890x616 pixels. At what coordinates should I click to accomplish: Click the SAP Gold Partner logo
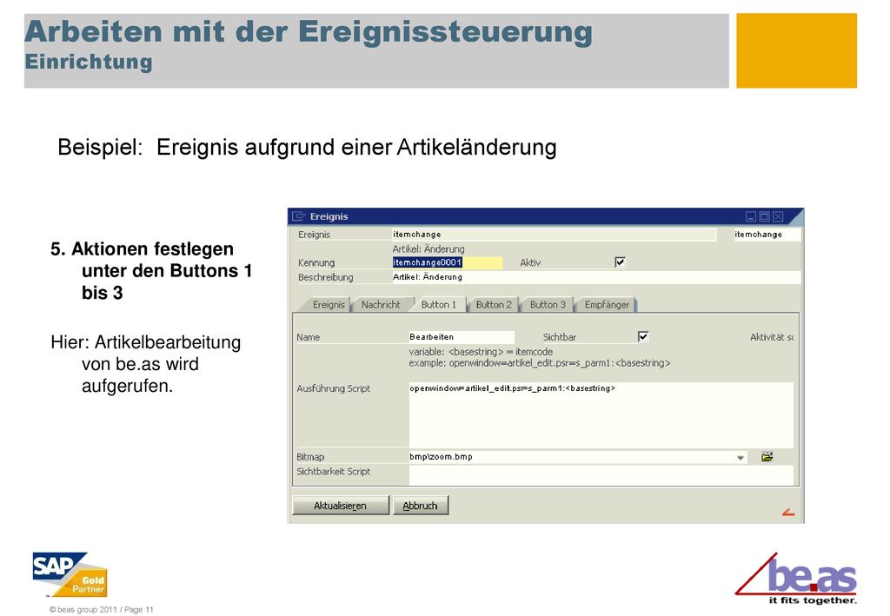(70, 574)
